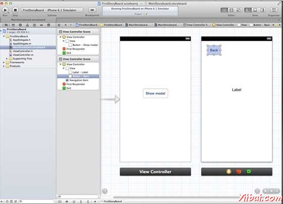The width and height of the screenshot is (283, 204).
Task: Select Label - Label outline item
Action: 78,73
